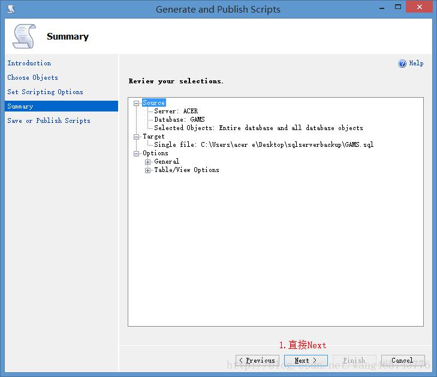Switch to Set Scripting Options page
The width and height of the screenshot is (437, 377).
[45, 92]
